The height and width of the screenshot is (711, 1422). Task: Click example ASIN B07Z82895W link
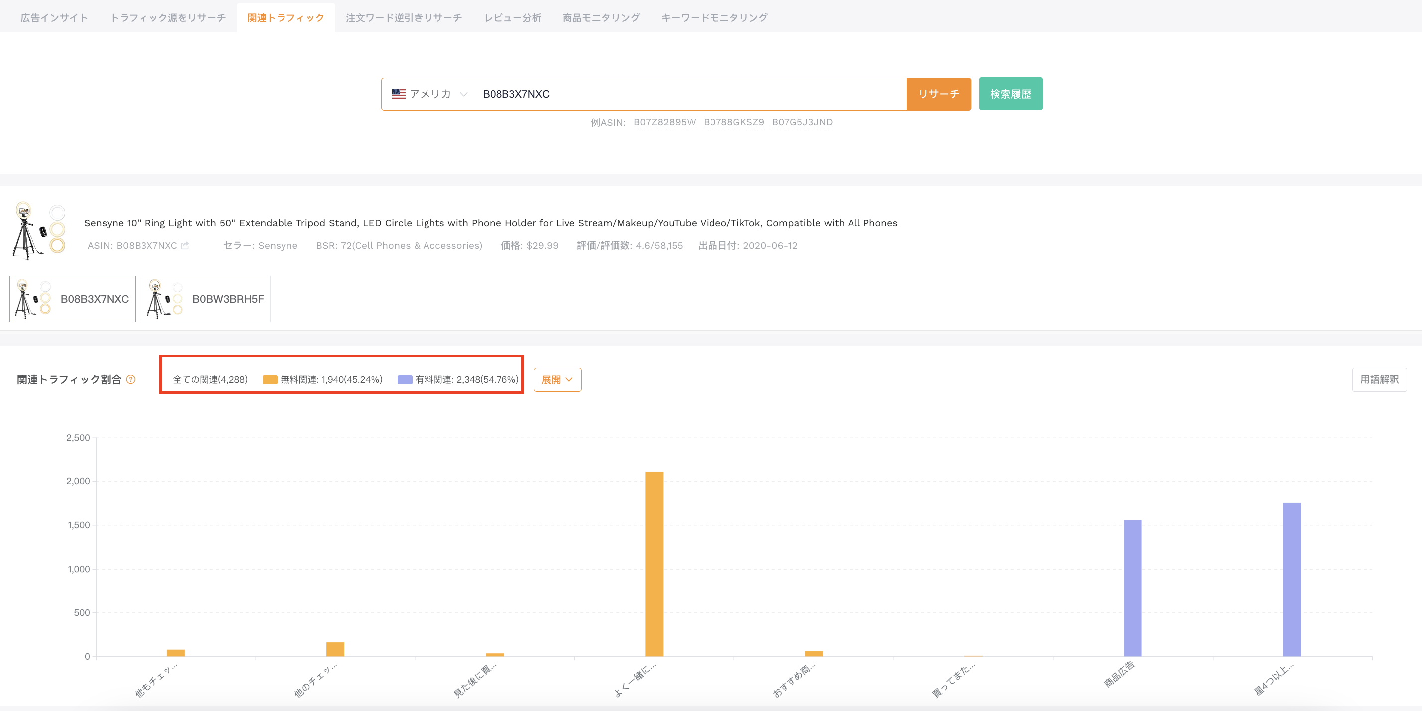point(664,122)
